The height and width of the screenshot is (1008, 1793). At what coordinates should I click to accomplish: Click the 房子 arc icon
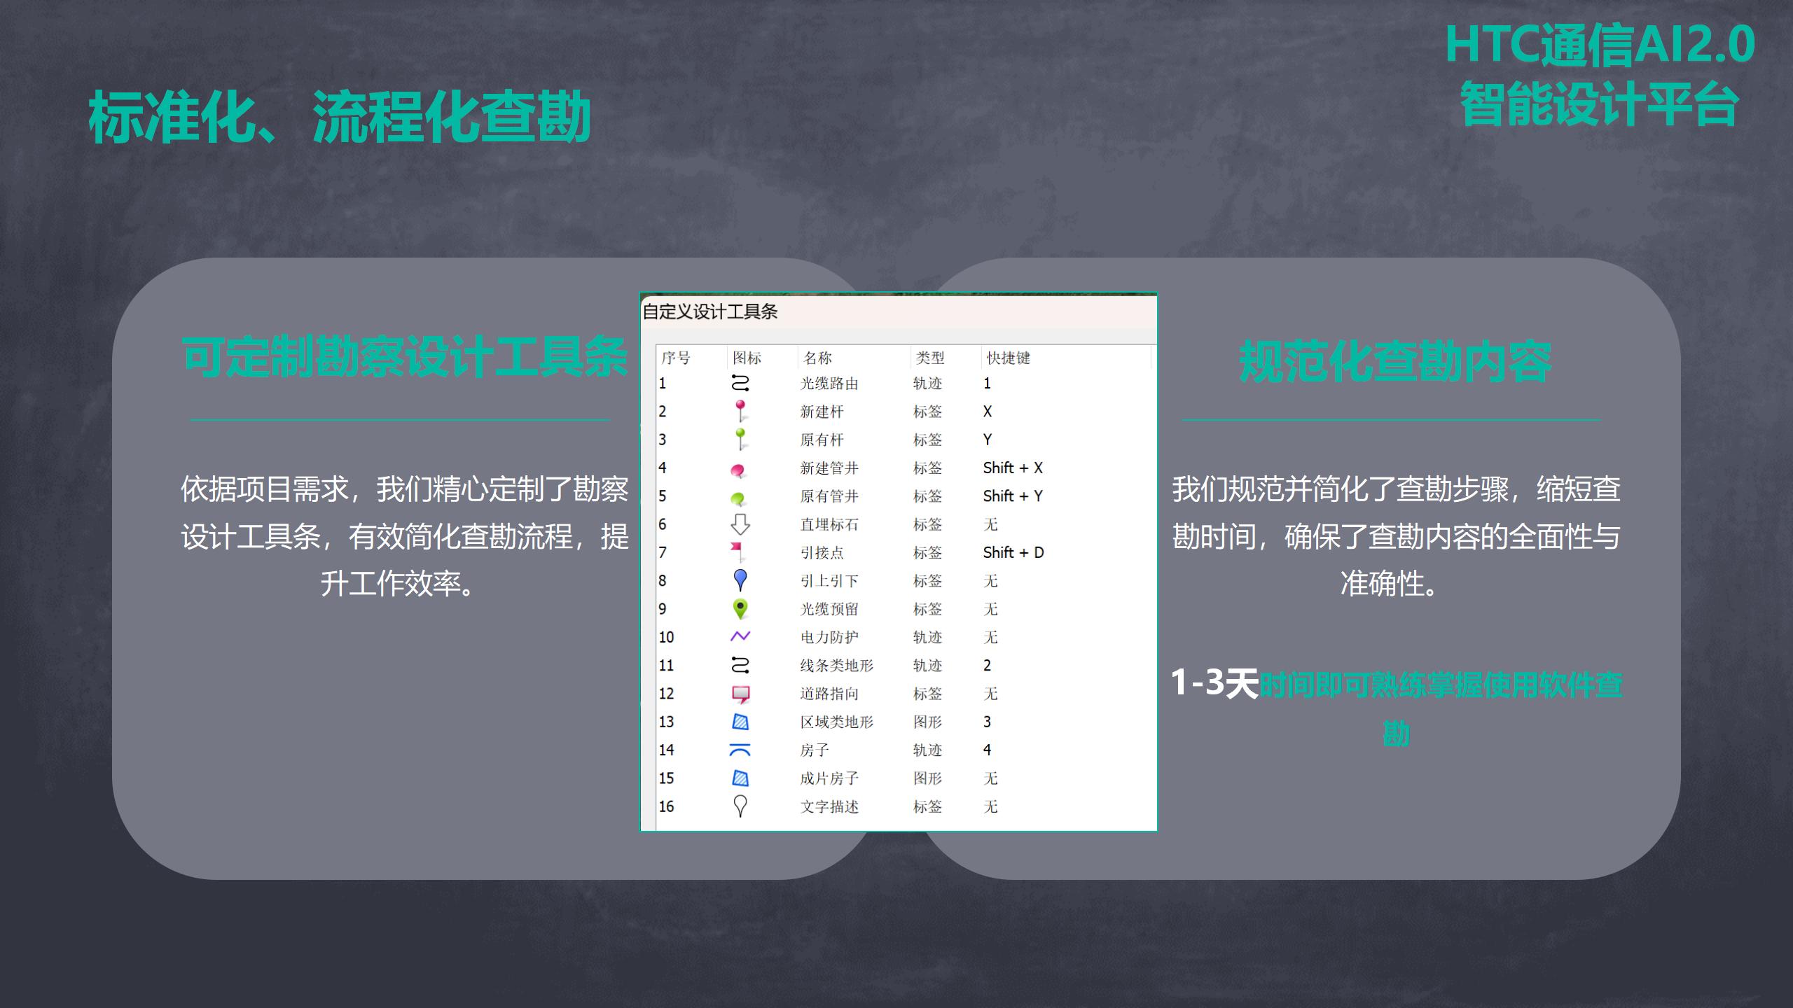click(x=740, y=750)
